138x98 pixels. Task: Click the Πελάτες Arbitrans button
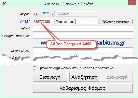point(116,22)
